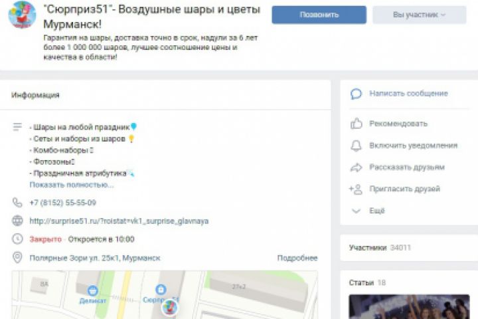Open the article thumbnail under Статьи
Screen dimensions: 478x319
pos(409,306)
